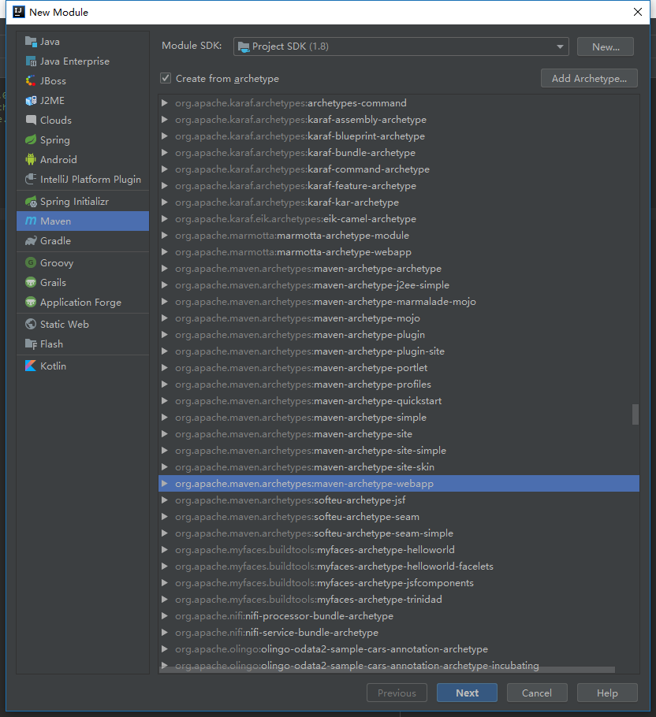The image size is (656, 717).
Task: Click the Clouds icon
Action: (31, 121)
